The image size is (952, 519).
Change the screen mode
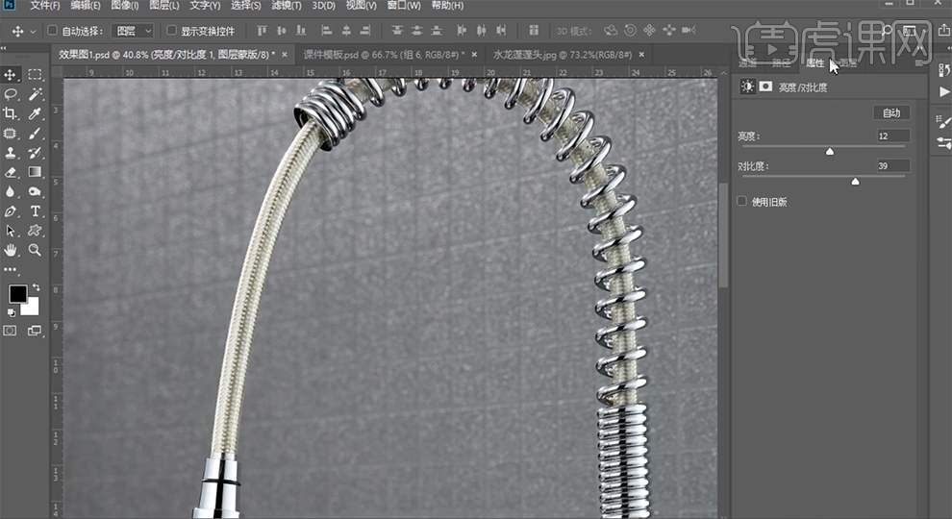tap(35, 331)
